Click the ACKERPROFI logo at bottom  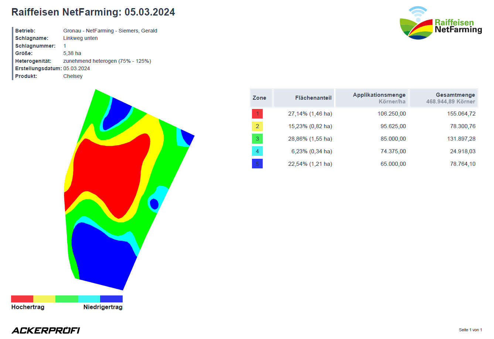pyautogui.click(x=46, y=330)
